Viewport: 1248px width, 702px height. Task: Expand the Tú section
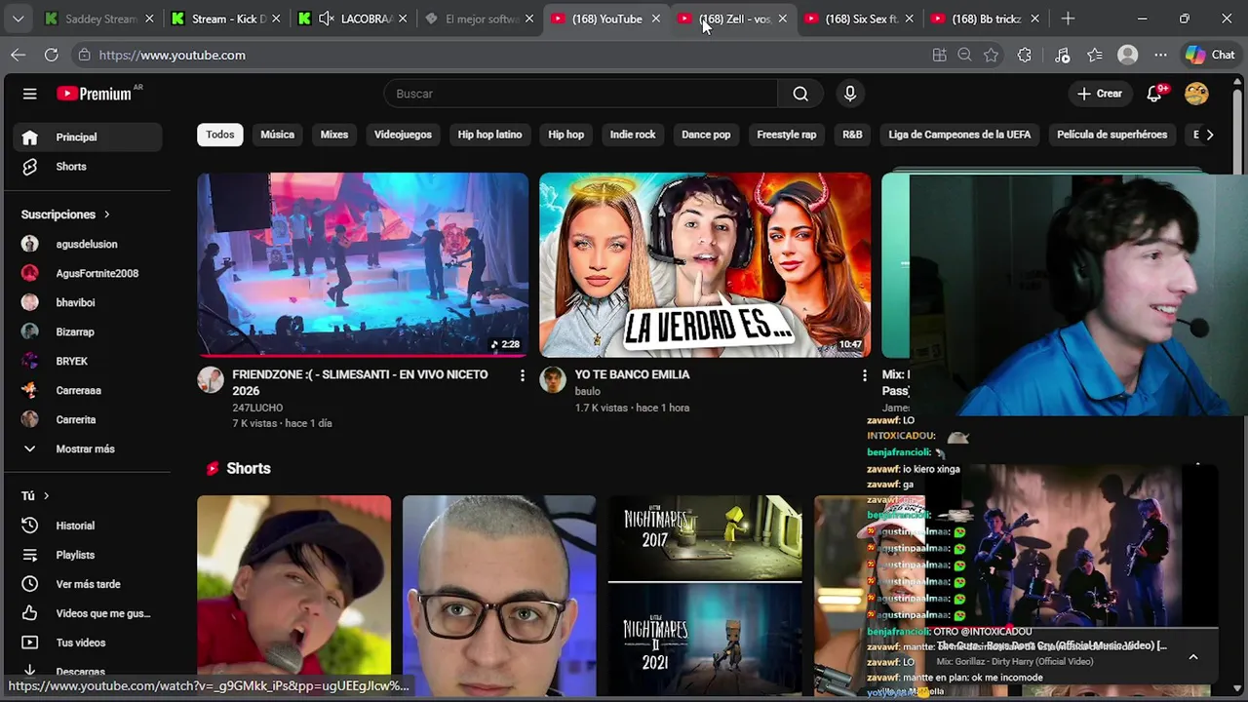pos(35,496)
